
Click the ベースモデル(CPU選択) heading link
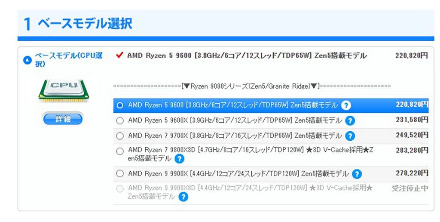[x=68, y=59]
